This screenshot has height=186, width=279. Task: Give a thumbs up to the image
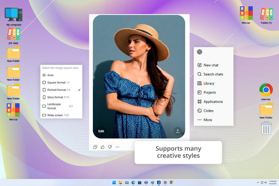click(102, 147)
